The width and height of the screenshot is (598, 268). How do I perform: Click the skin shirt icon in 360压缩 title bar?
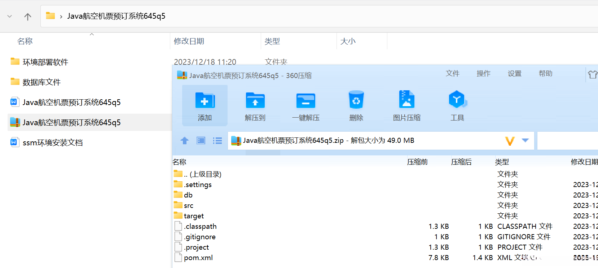tap(593, 74)
